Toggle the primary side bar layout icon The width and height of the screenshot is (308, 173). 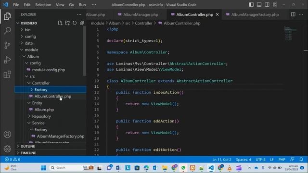[x=251, y=5]
